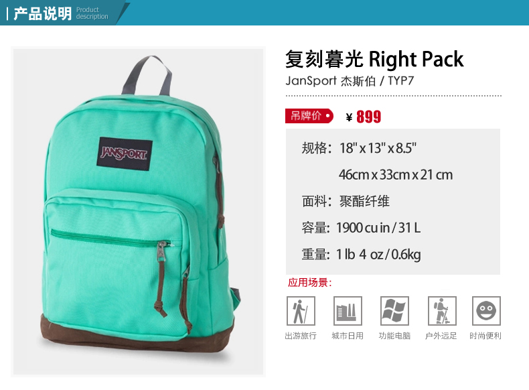This screenshot has width=529, height=390.
Task: Click the red 吊牌价 price tag badge
Action: pyautogui.click(x=309, y=116)
